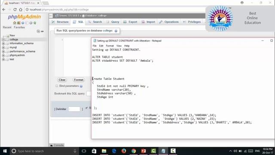Open the Search tab

pos(95,22)
